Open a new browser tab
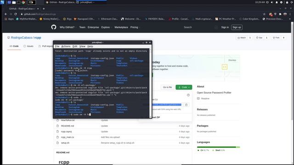This screenshot has width=294, height=165. (x=44, y=9)
